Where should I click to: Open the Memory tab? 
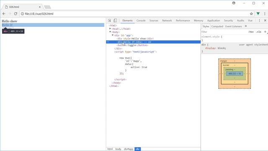198,21
